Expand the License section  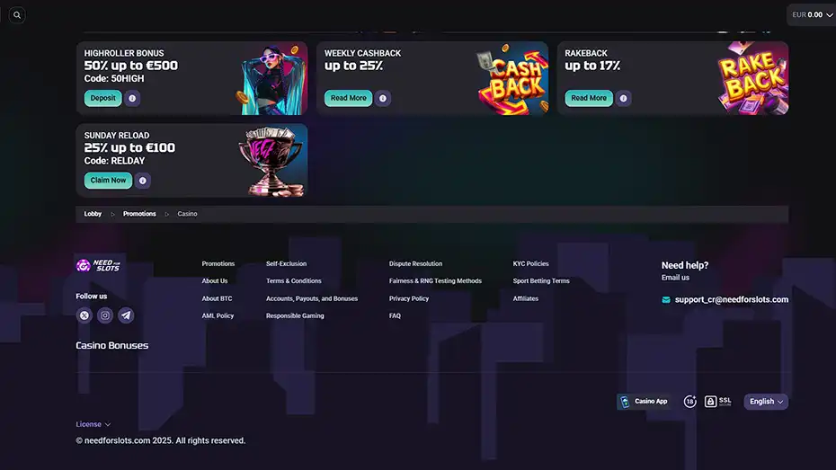click(x=93, y=424)
